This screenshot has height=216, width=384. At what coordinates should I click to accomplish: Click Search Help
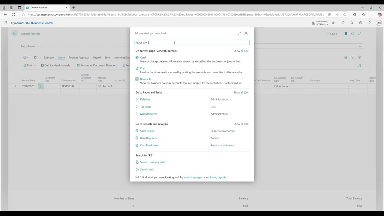[x=147, y=169]
